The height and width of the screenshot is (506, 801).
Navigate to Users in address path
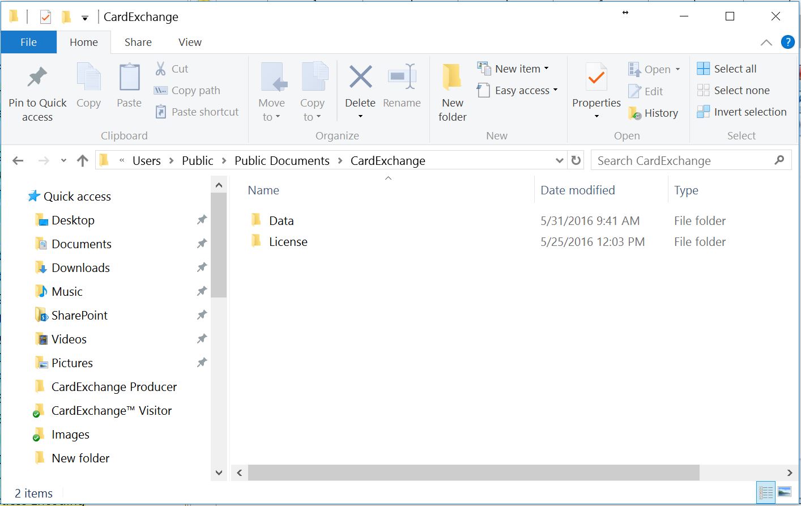[147, 161]
